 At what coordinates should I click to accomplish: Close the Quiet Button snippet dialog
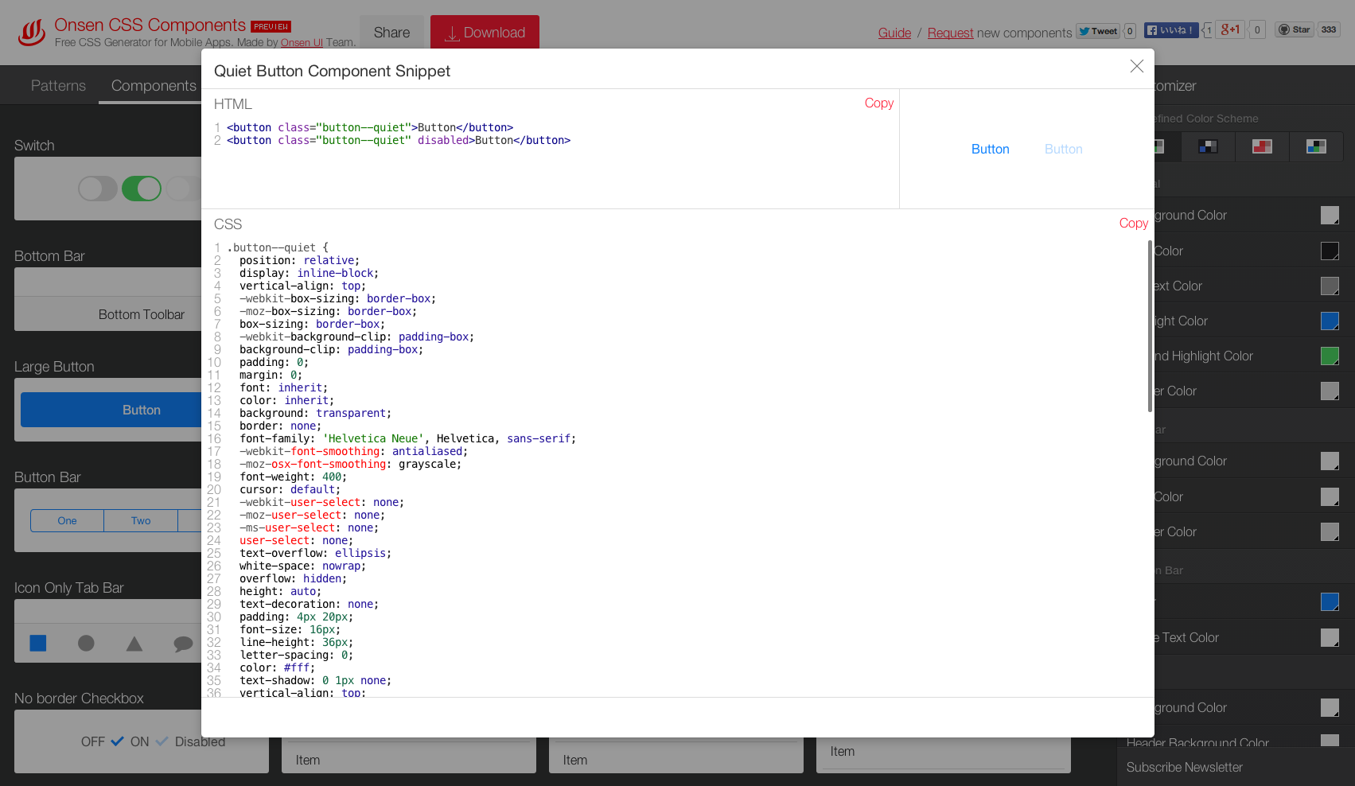[1136, 67]
